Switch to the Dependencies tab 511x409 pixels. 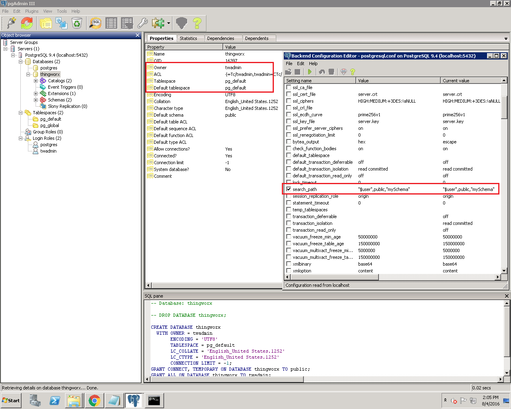coord(221,38)
